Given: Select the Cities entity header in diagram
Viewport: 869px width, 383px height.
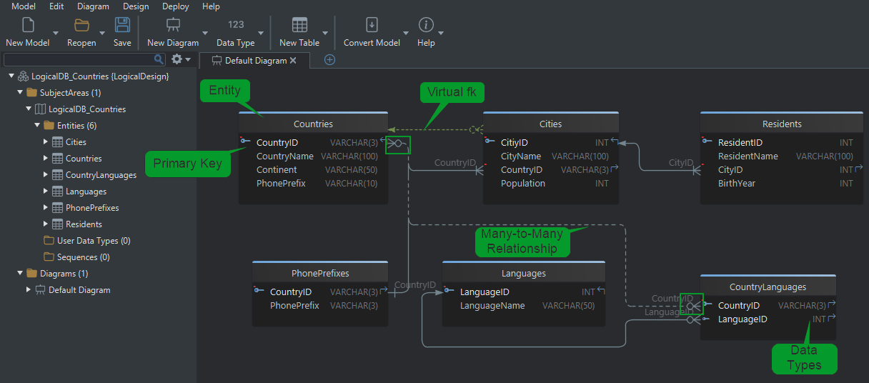Looking at the screenshot, I should [x=550, y=123].
